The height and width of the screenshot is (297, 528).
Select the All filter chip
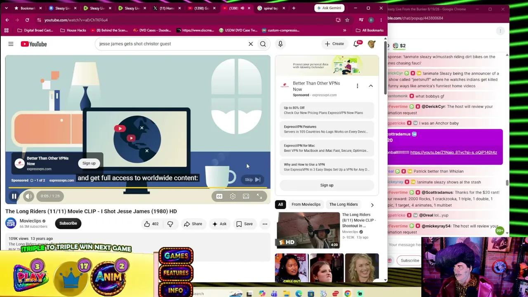tap(280, 205)
